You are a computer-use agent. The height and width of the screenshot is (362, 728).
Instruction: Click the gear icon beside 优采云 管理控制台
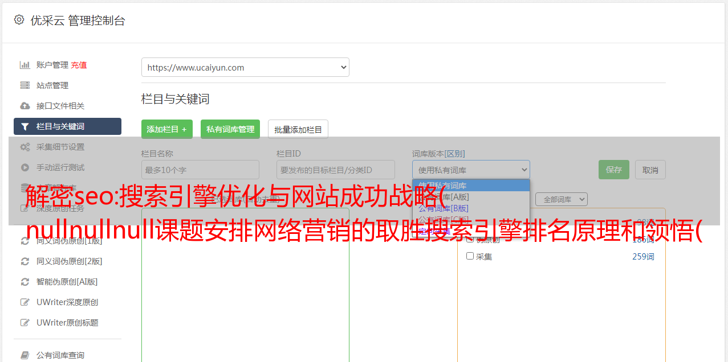tap(19, 20)
